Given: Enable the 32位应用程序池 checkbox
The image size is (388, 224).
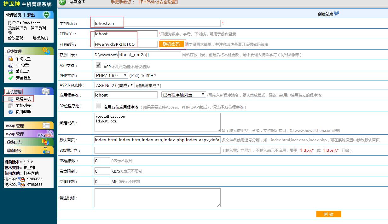Looking at the screenshot, I should 99,106.
